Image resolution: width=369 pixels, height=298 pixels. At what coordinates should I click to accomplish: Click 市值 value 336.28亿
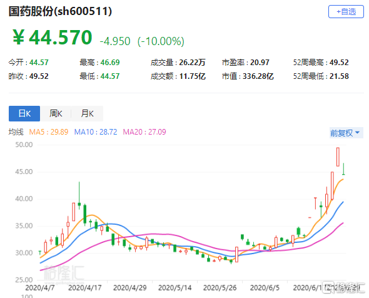pos(258,76)
